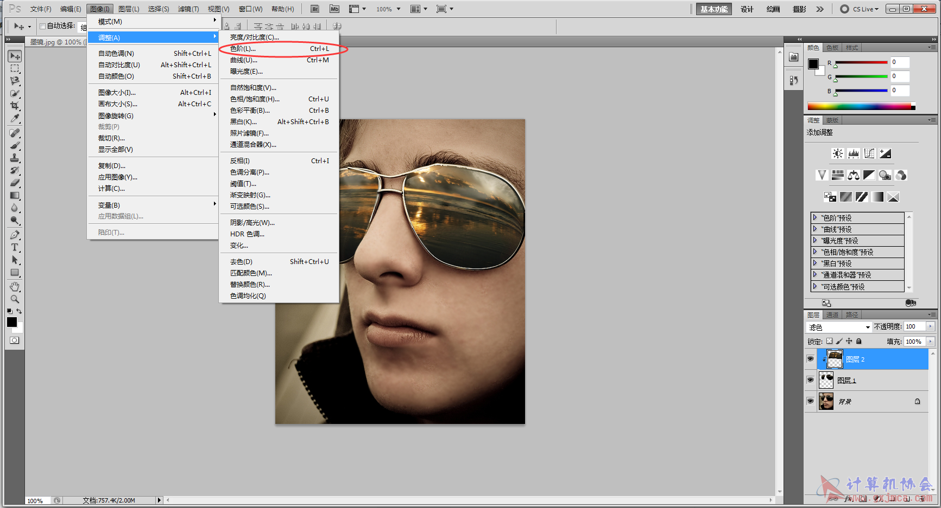Screen dimensions: 941x508
Task: Pick a color from spectrum ramp
Action: pyautogui.click(x=861, y=106)
